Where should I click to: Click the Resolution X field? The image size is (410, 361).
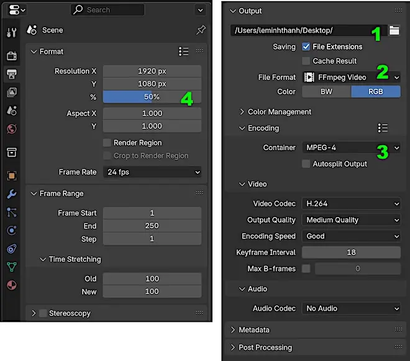click(152, 71)
